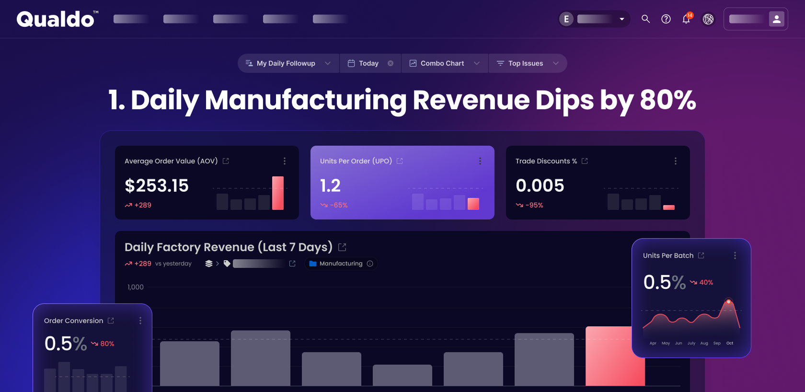805x392 pixels.
Task: Open external link icon after blurred tag label
Action: click(x=292, y=264)
